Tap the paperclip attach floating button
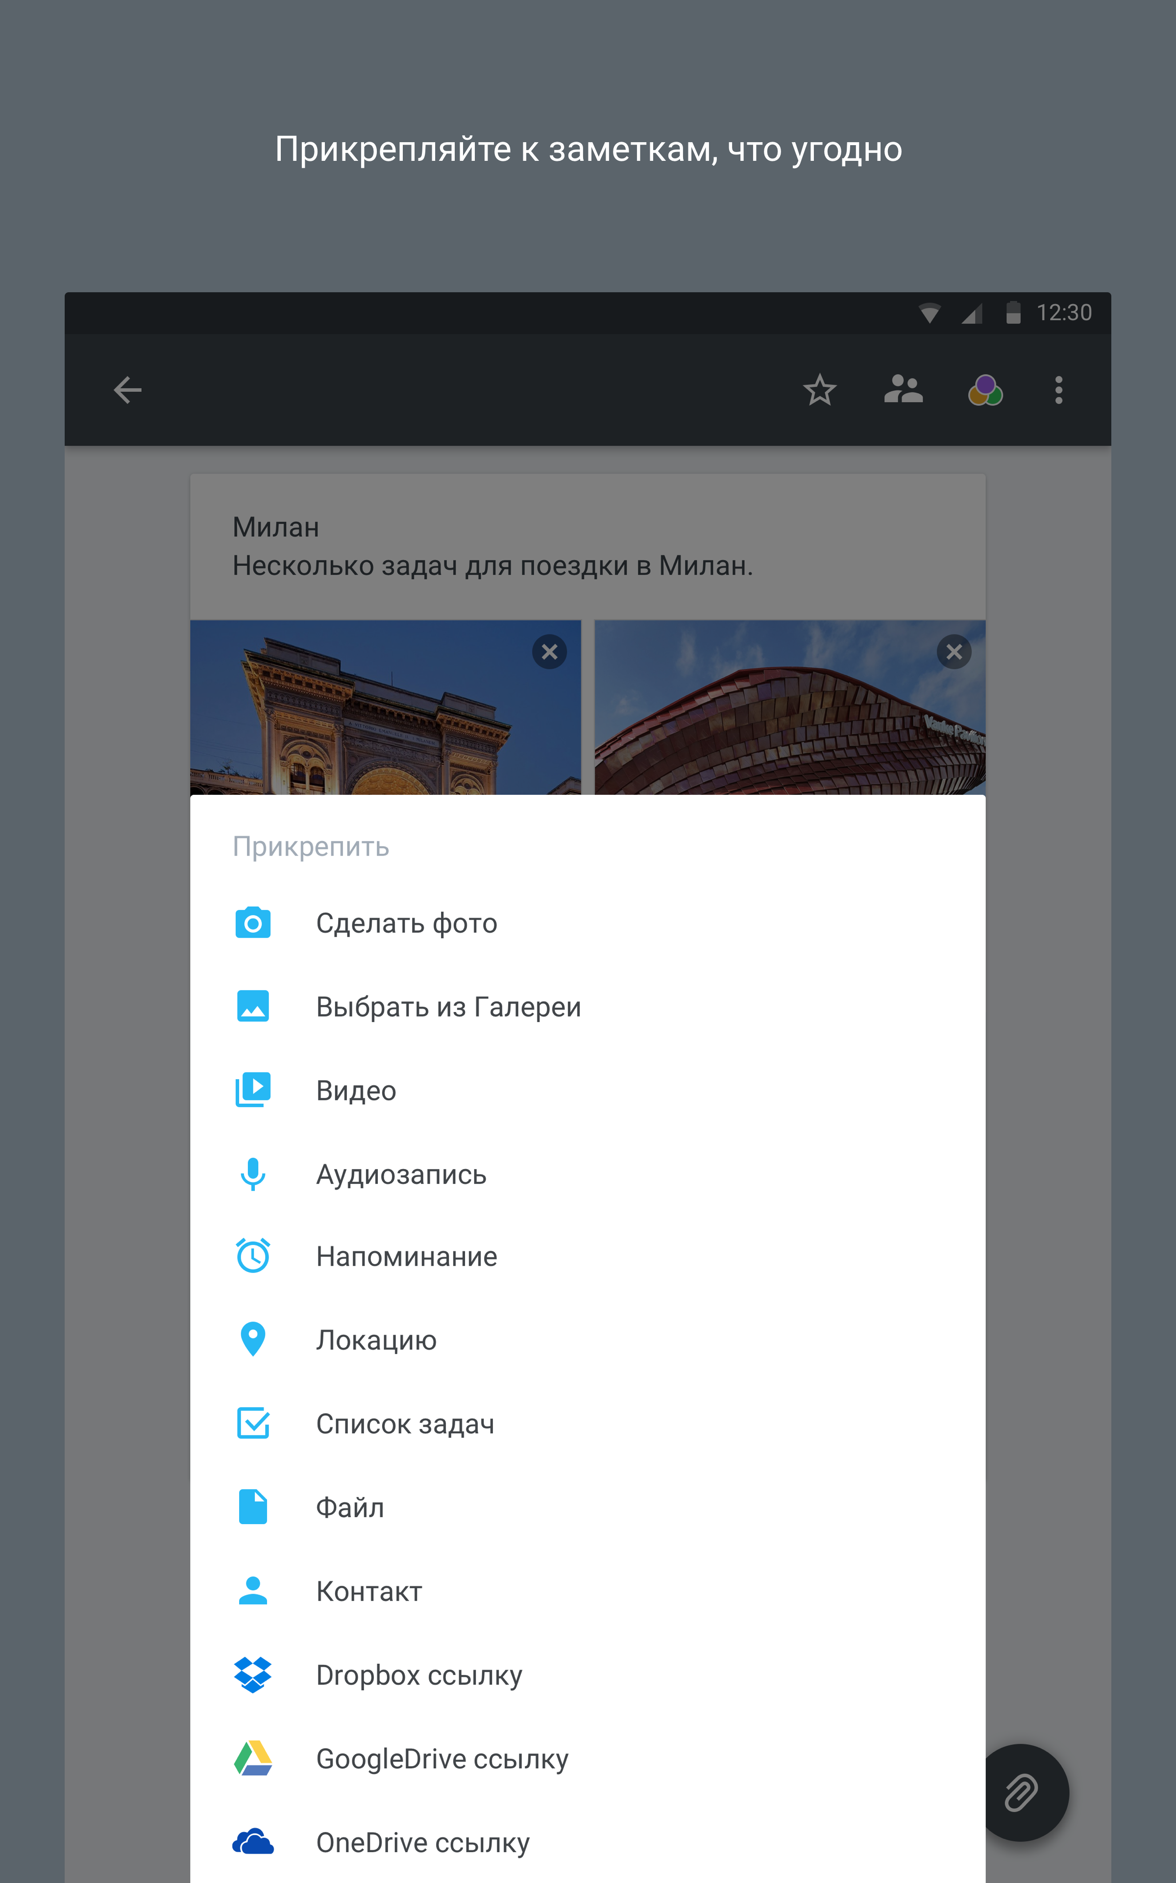Screen dimensions: 1176x1883 click(1021, 1793)
